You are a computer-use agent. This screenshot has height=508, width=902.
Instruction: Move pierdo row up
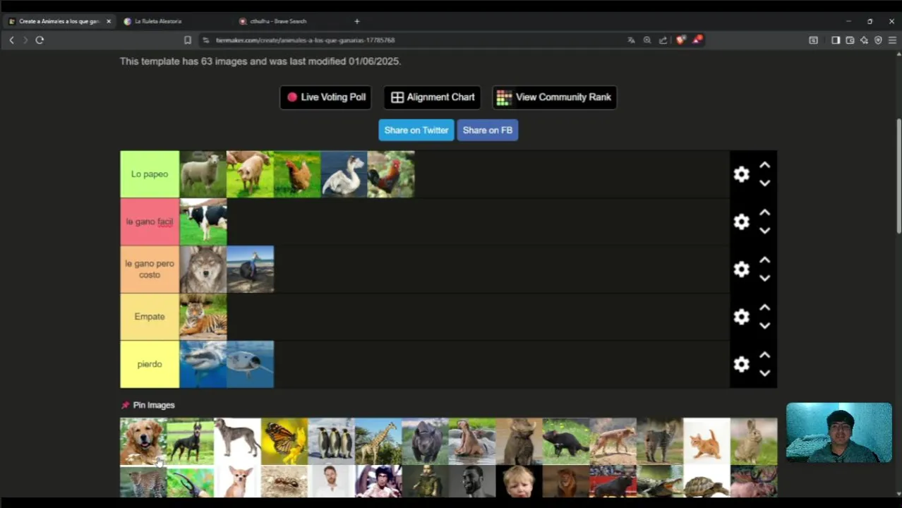(x=764, y=355)
